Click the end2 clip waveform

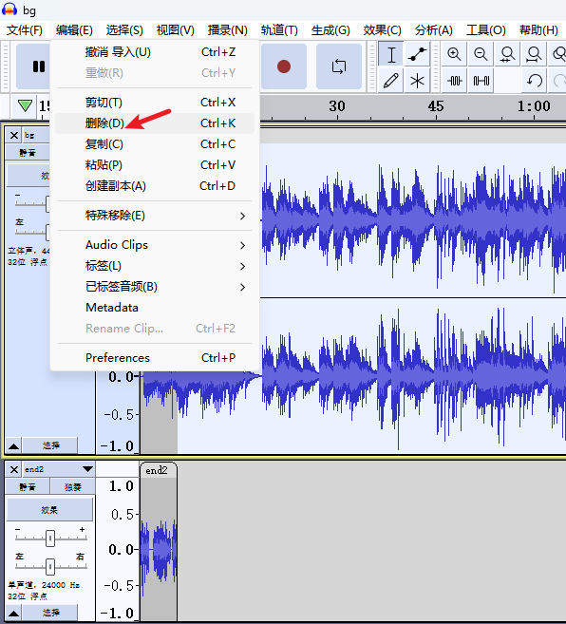click(159, 549)
